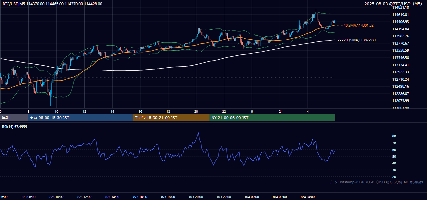Click the 8/3 20:00 date axis label

click(196, 197)
